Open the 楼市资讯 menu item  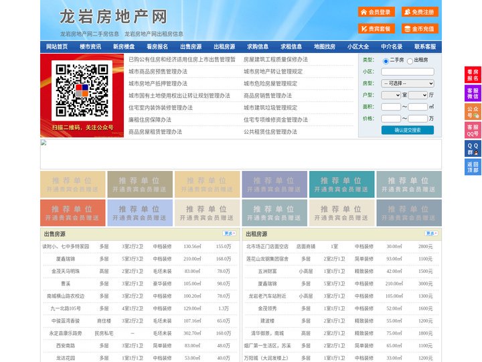pos(90,47)
